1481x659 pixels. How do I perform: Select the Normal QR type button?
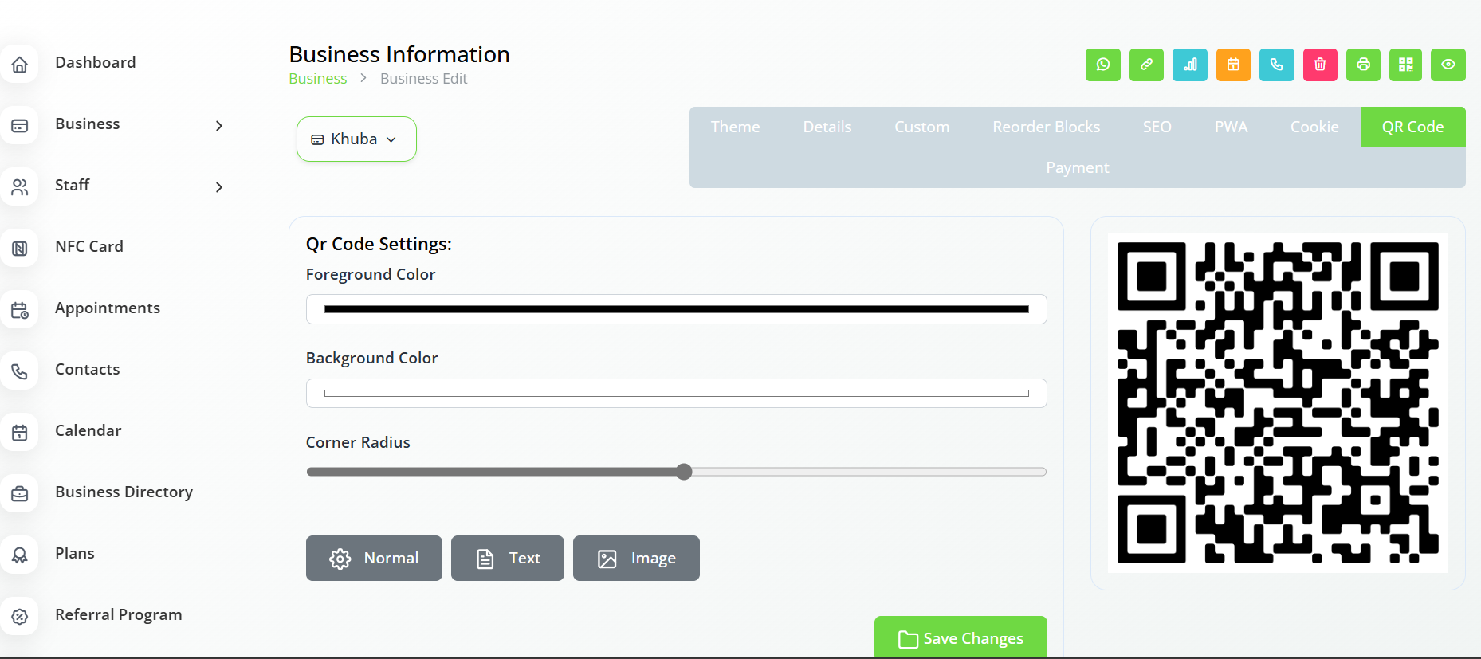(374, 559)
